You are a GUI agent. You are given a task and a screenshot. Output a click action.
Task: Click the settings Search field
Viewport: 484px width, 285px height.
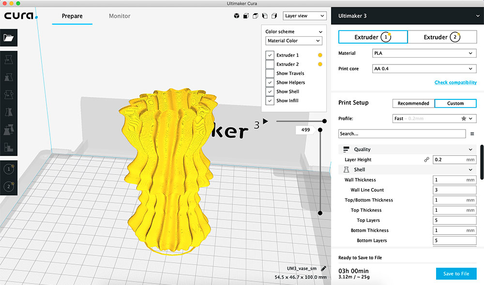click(x=402, y=134)
